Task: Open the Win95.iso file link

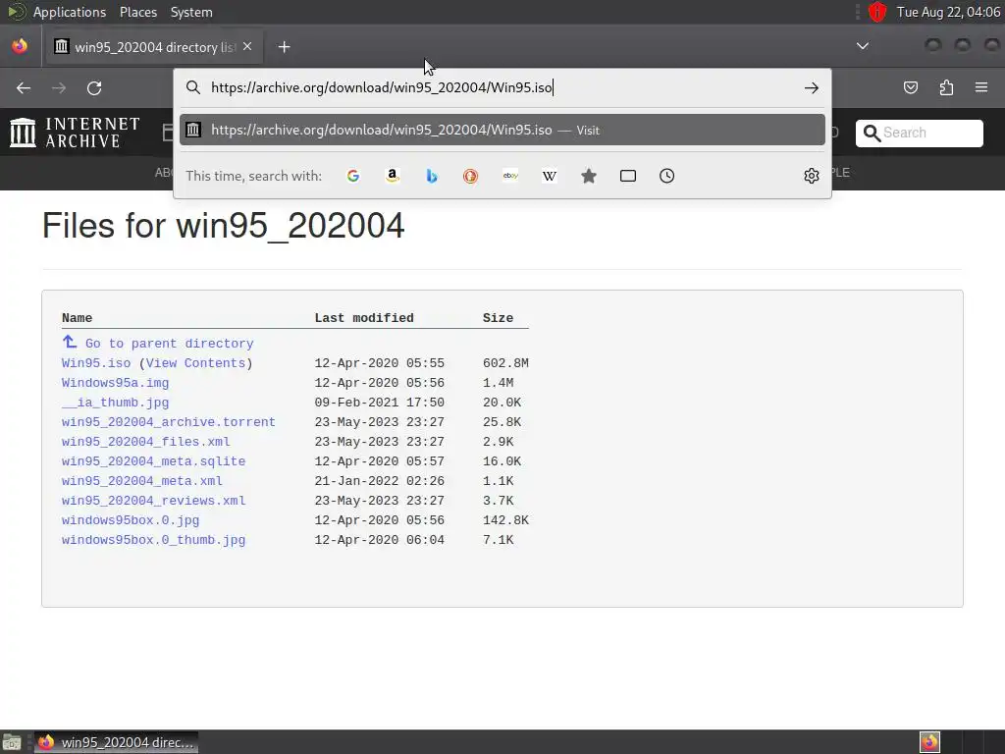Action: 96,363
